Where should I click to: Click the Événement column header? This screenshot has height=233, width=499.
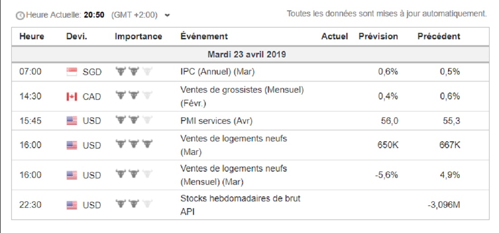tap(204, 37)
